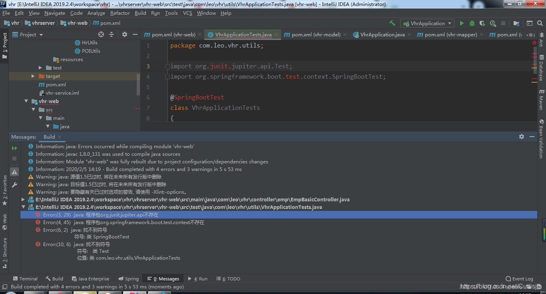Hide the Project panel with minus icon
Screen dimensions: 546x294
[135, 34]
